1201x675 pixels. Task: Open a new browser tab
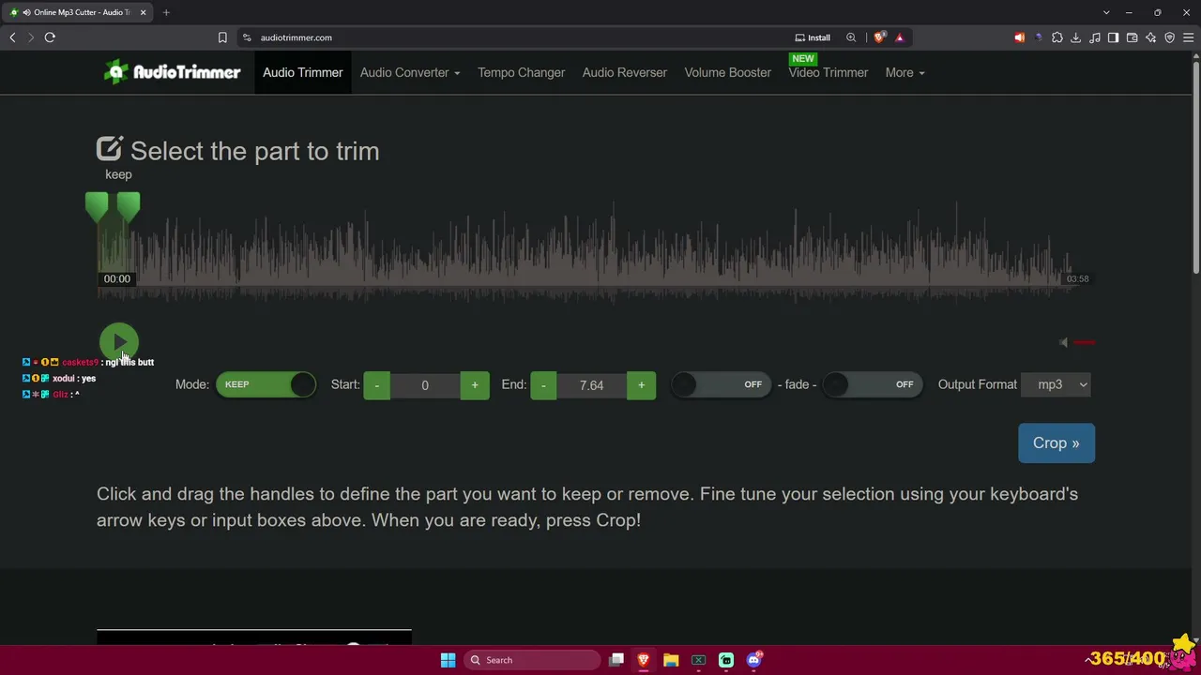[166, 12]
